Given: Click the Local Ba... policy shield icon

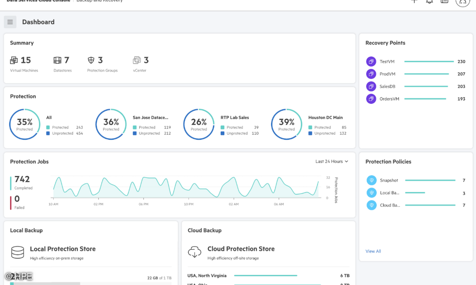Looking at the screenshot, I should click(371, 193).
